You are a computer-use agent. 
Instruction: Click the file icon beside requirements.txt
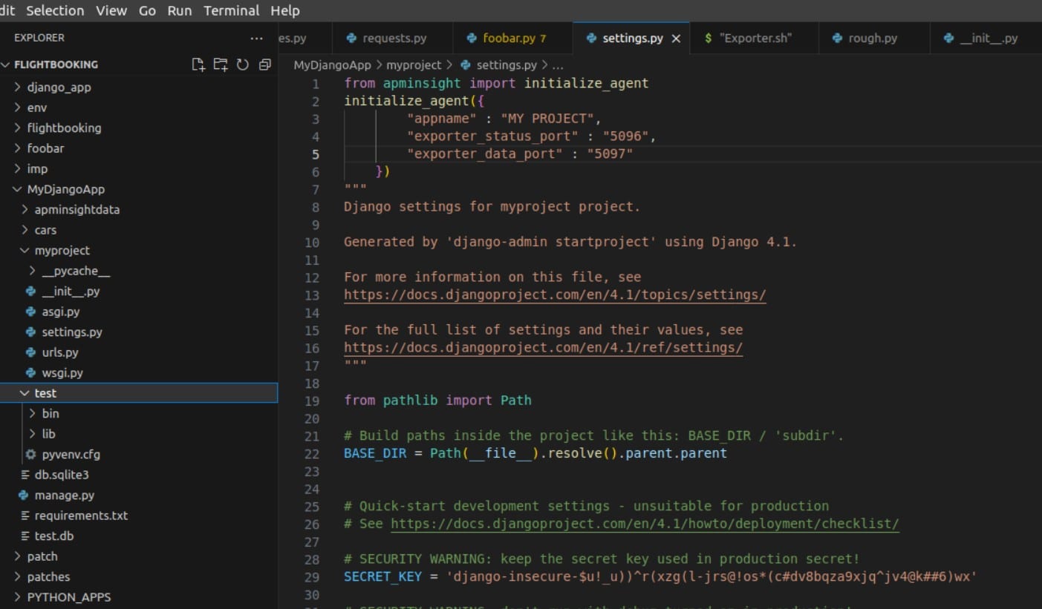25,516
